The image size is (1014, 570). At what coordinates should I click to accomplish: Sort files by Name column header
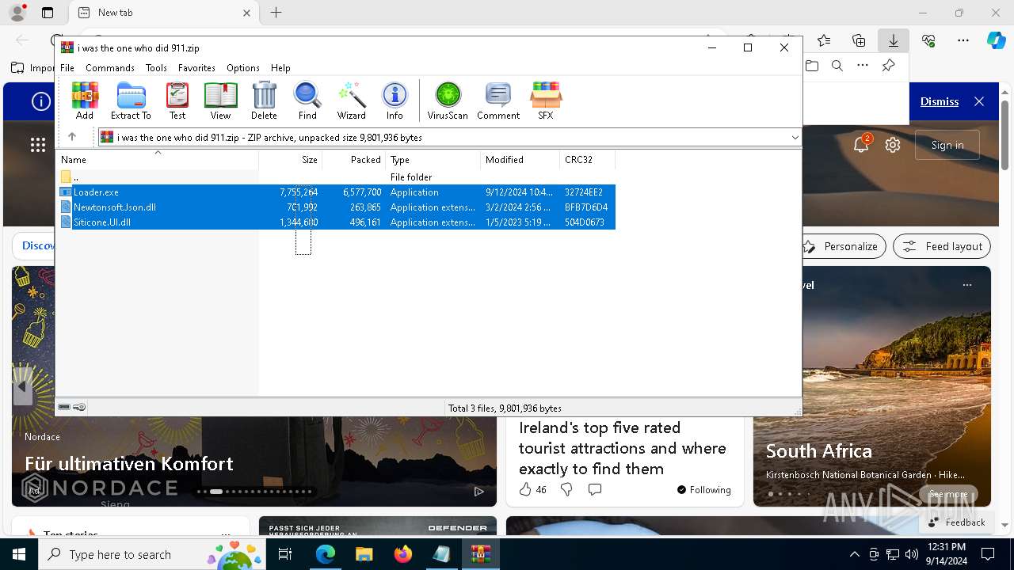[x=157, y=160]
